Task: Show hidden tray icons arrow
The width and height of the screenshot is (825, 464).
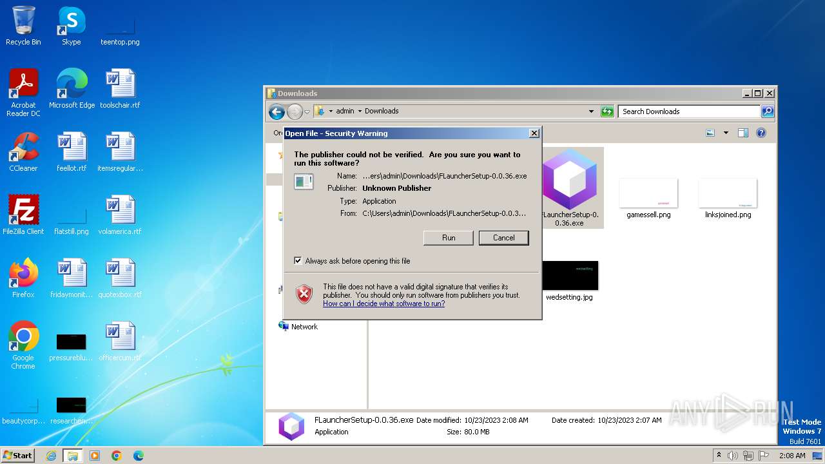Action: pos(719,455)
